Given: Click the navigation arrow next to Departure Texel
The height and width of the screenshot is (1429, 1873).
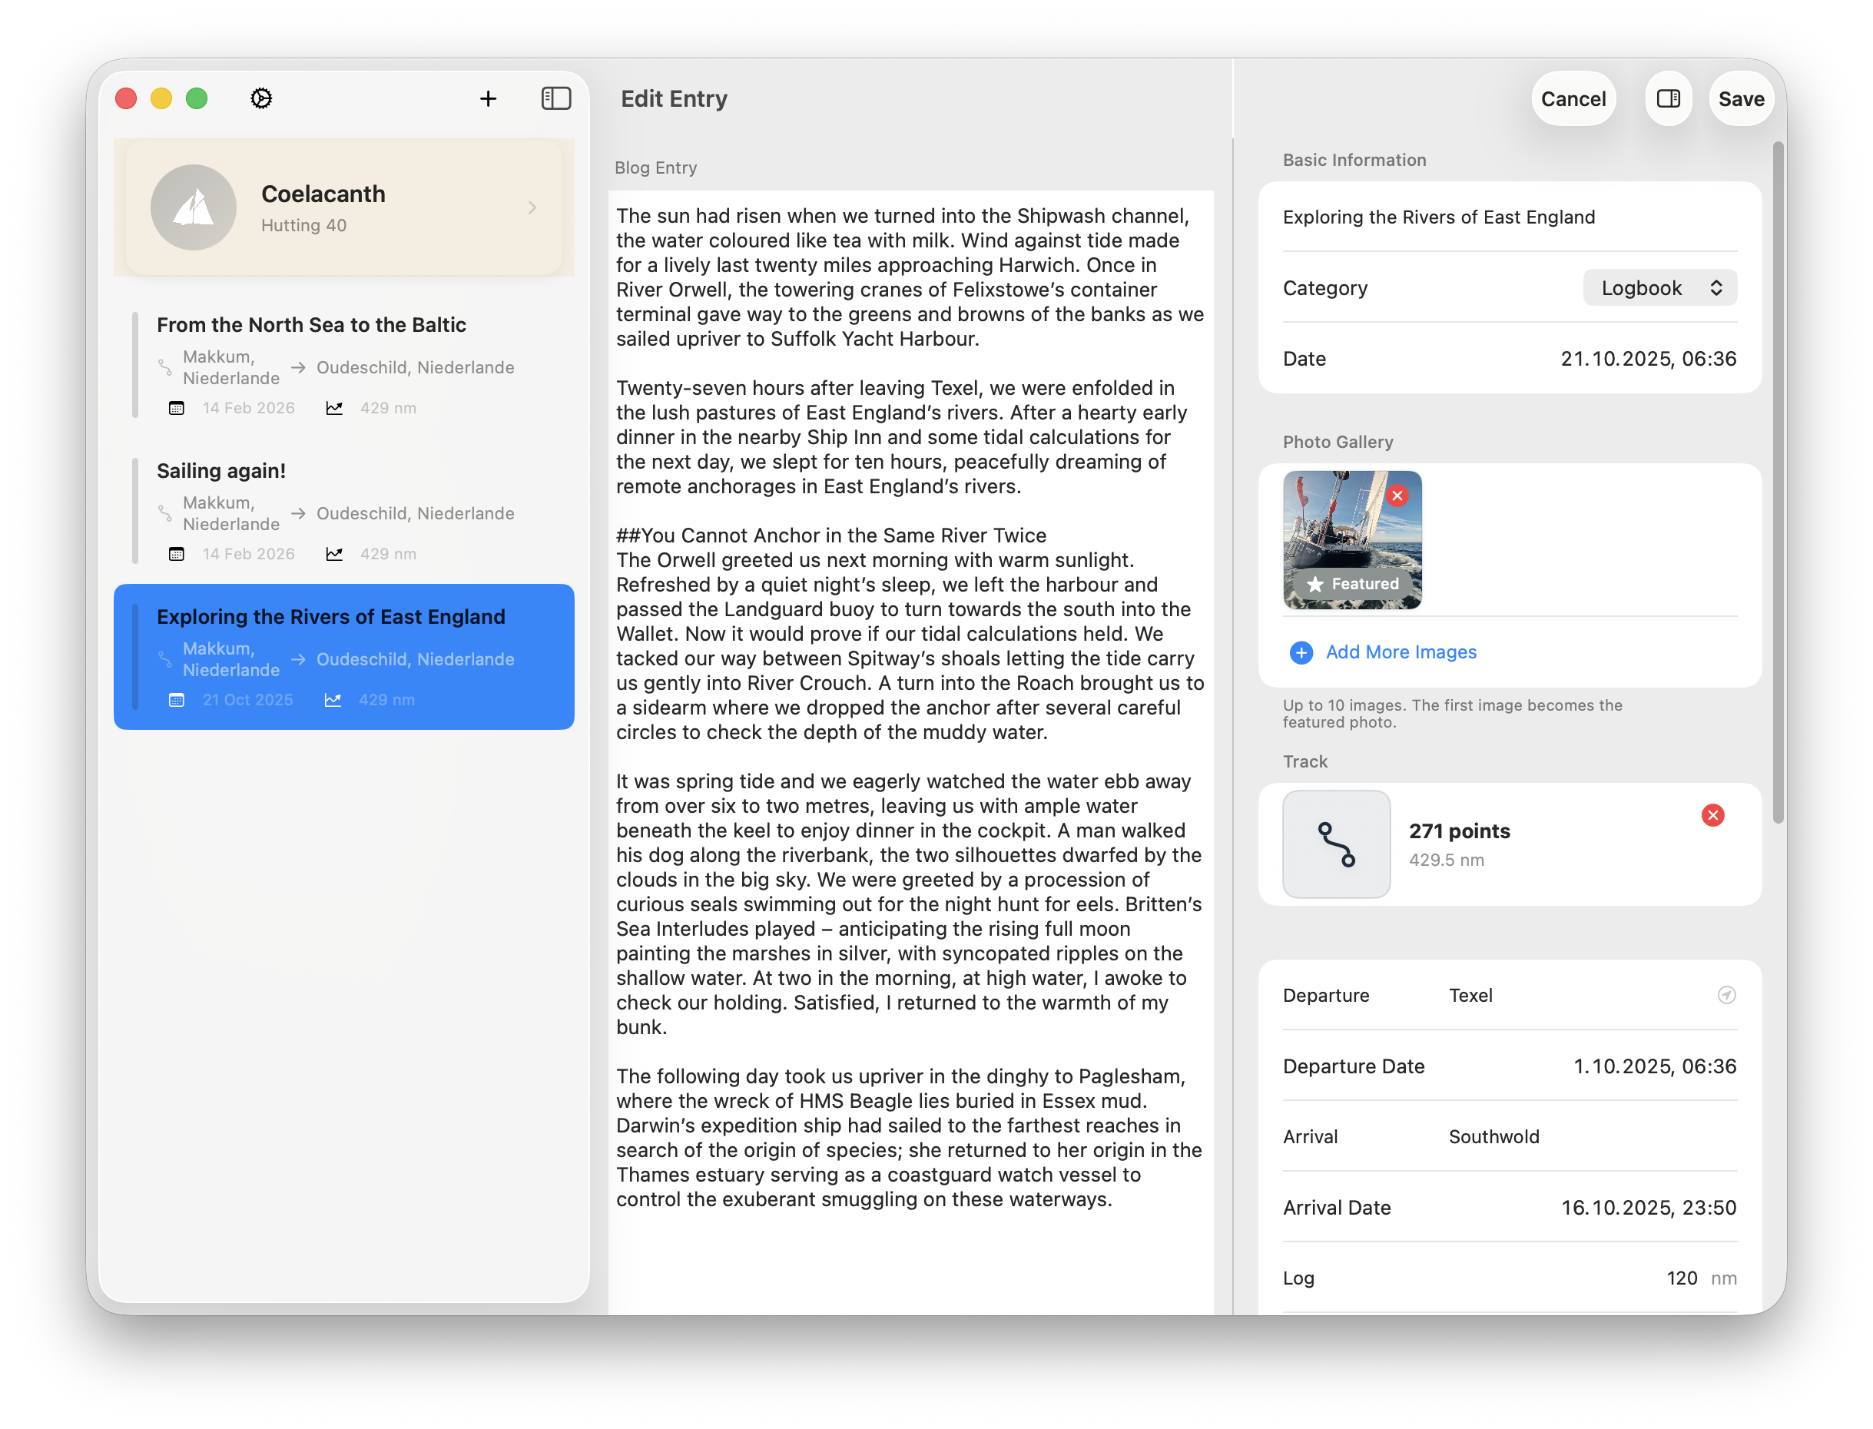Looking at the screenshot, I should point(1727,994).
